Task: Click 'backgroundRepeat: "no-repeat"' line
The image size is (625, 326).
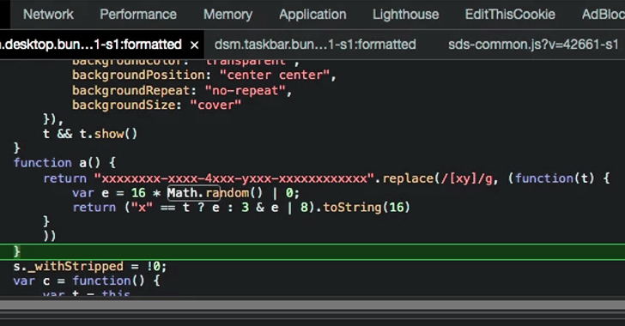Action: 182,90
